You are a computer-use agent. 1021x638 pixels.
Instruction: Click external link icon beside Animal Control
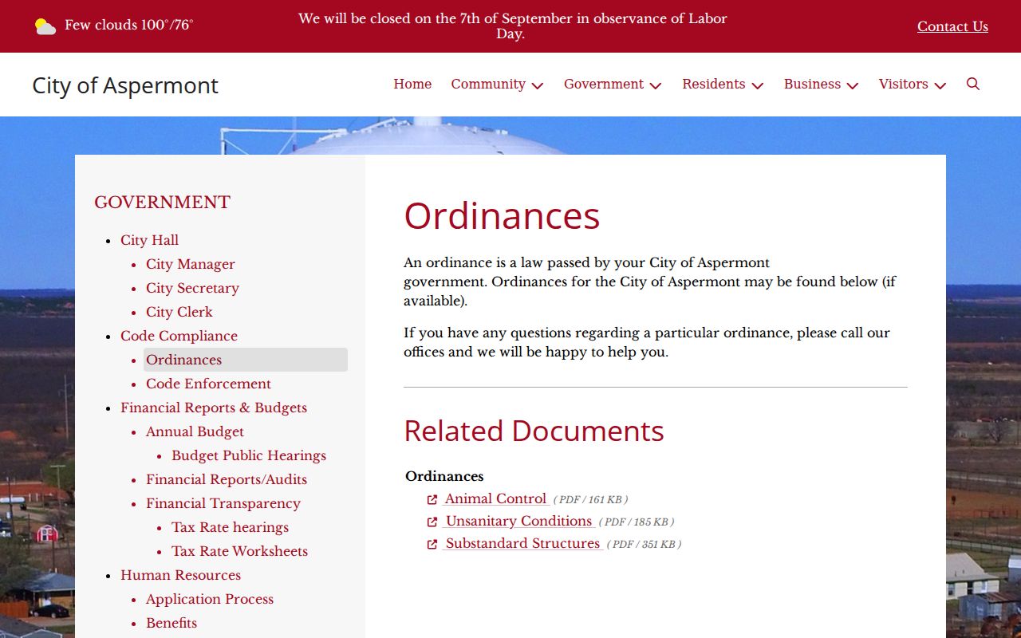pyautogui.click(x=432, y=499)
